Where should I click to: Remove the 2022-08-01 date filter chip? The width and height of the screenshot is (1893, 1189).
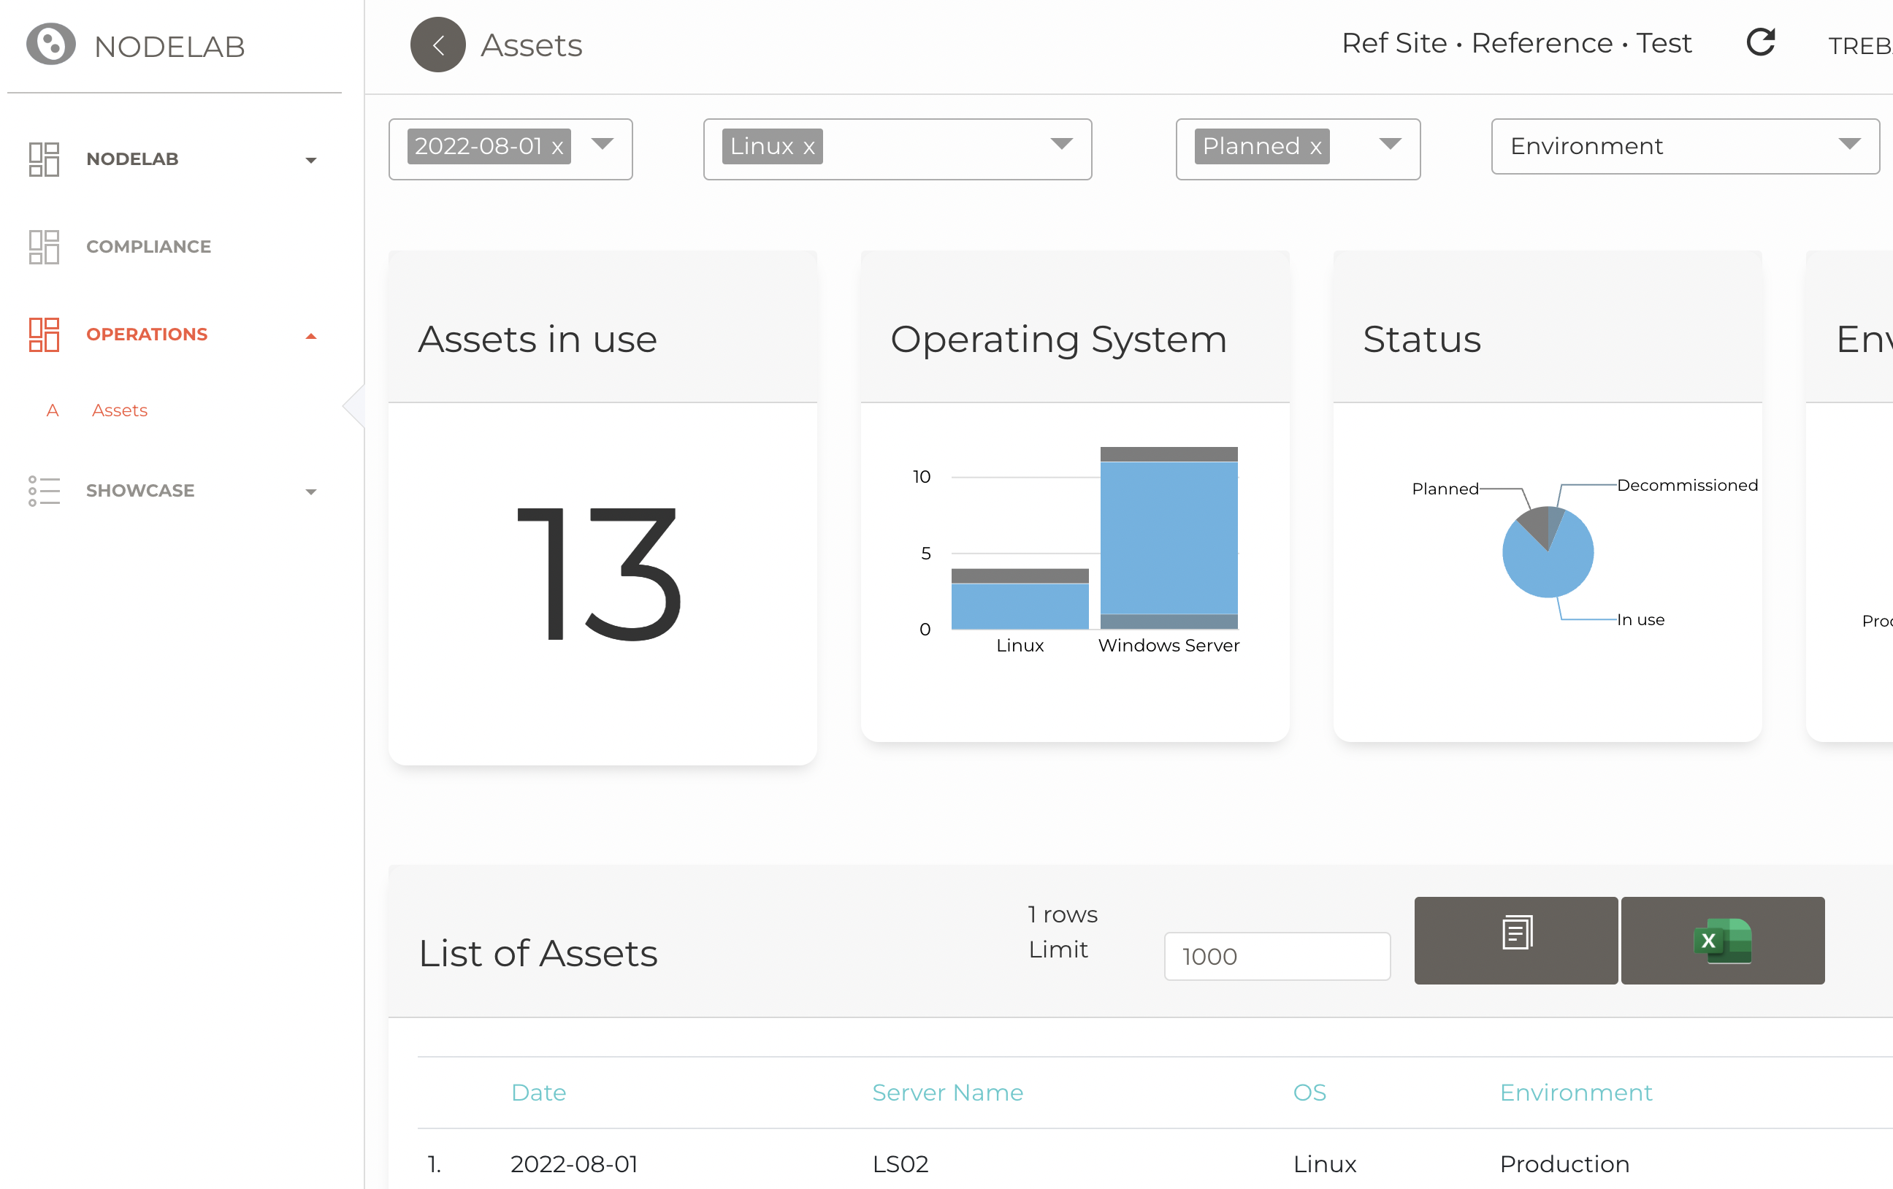pos(557,148)
